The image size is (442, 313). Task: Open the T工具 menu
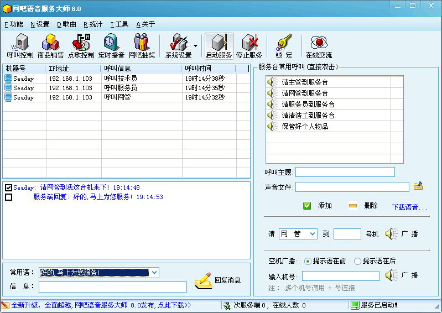(x=119, y=24)
